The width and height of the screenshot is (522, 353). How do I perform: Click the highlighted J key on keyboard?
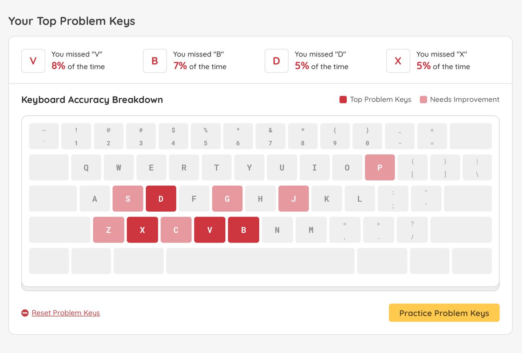[x=294, y=199]
